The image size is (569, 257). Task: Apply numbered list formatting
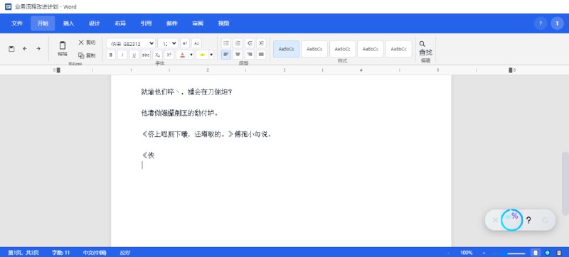point(238,43)
